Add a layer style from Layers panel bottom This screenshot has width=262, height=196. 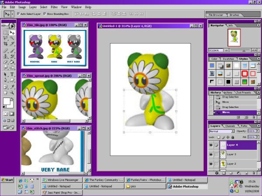(x=217, y=173)
